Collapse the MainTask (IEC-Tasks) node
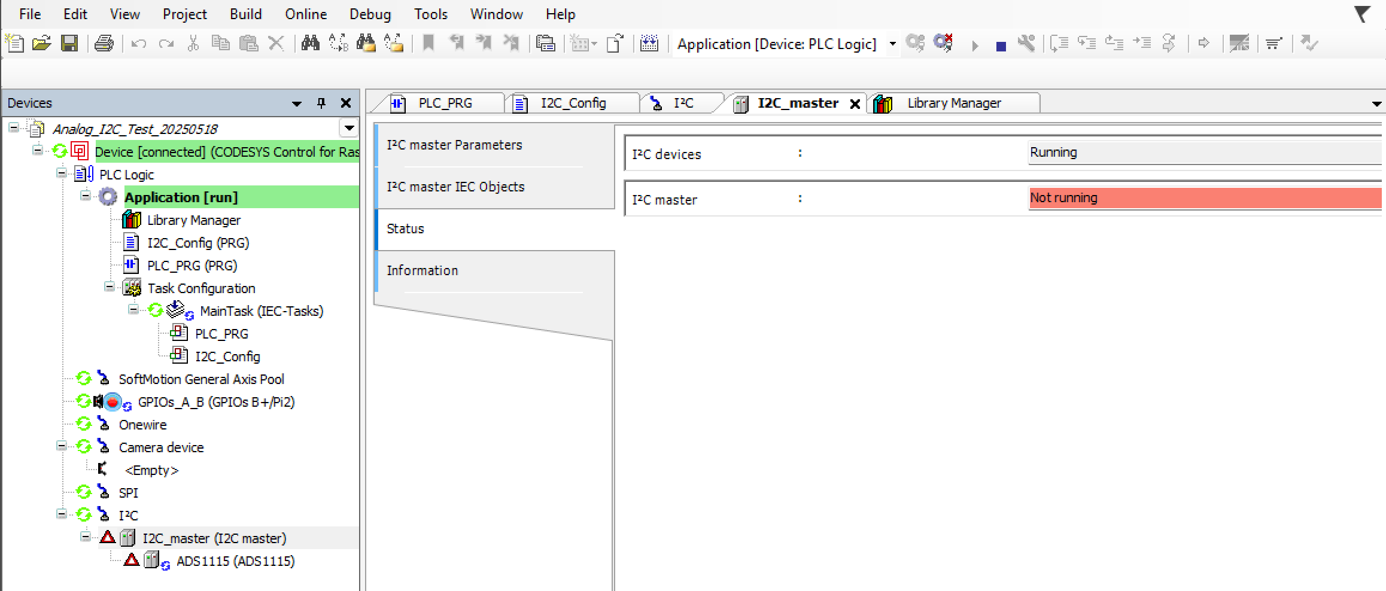 coord(133,309)
